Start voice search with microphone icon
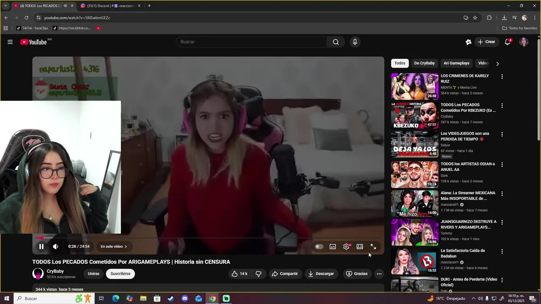 pos(355,42)
